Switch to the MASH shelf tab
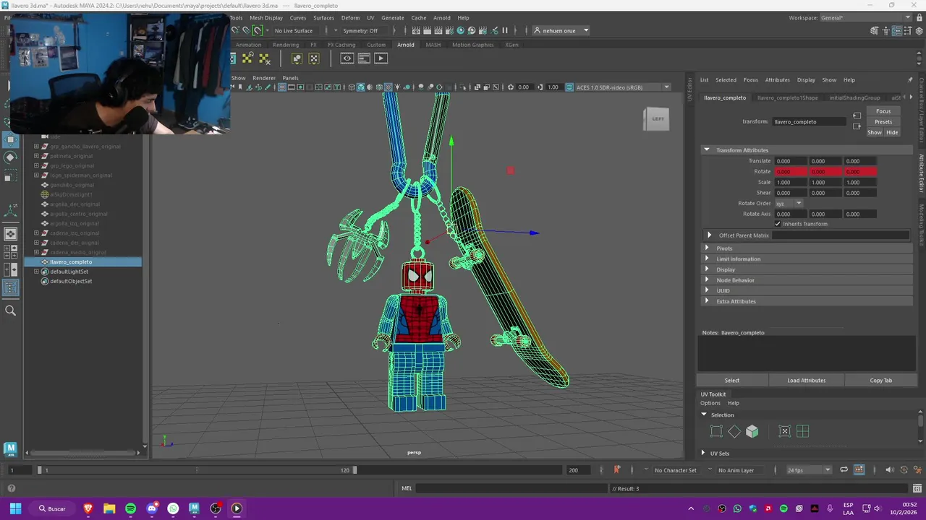 (x=433, y=45)
